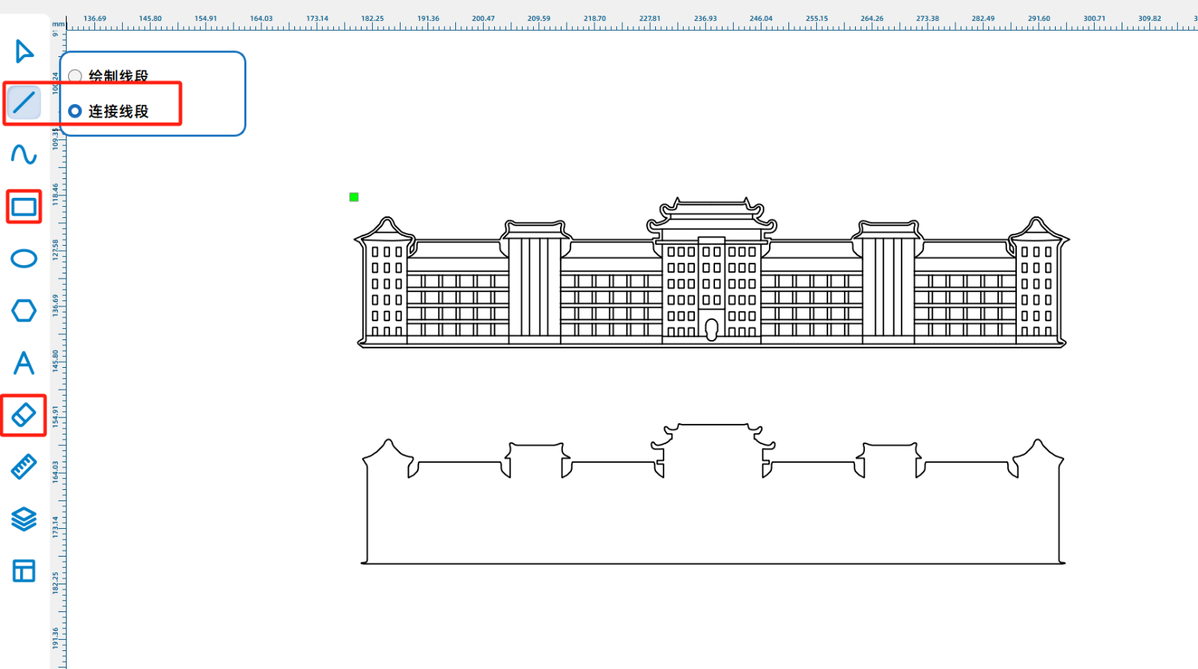Screen dimensions: 1198x669
Task: Open the layers panel icon
Action: (24, 518)
